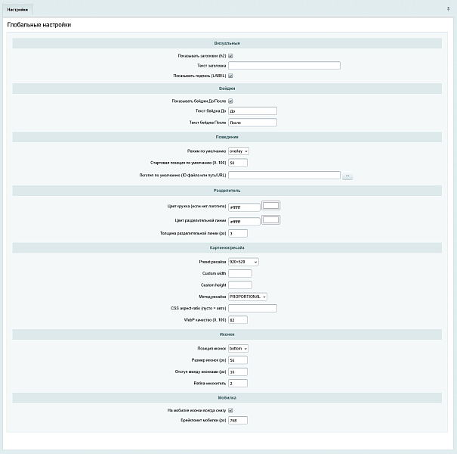The image size is (457, 454).
Task: Pick the circle color swatch
Action: click(x=270, y=205)
